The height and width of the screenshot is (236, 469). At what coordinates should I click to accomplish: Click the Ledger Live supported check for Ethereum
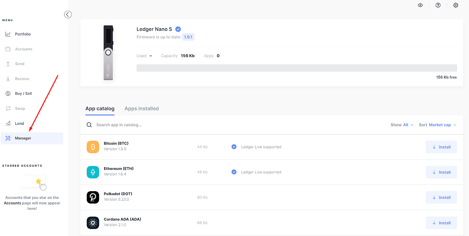(x=234, y=172)
